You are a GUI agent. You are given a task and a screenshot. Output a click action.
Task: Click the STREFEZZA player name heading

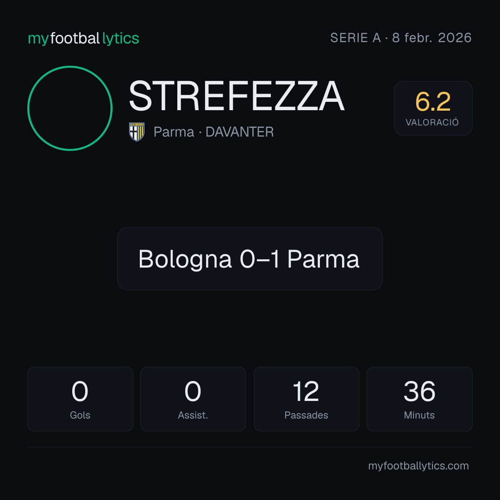point(237,96)
